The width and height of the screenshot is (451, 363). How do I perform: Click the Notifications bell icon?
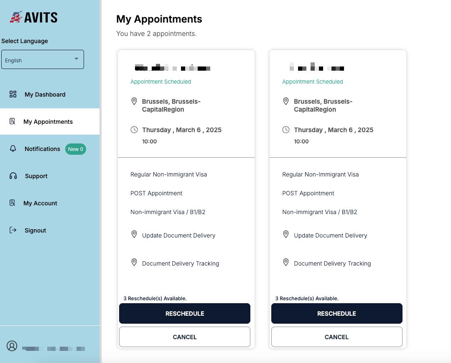click(x=13, y=149)
